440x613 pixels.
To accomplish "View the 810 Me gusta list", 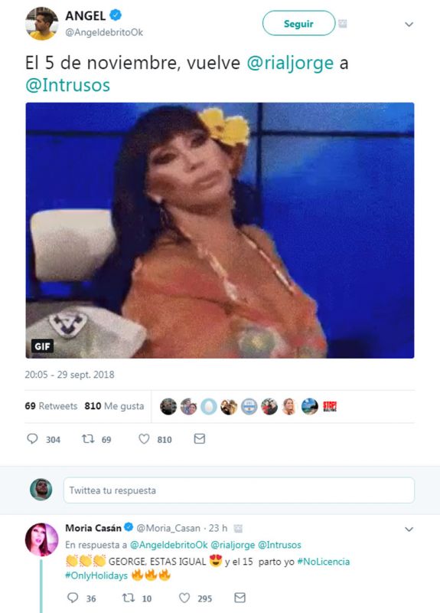I will (x=114, y=406).
